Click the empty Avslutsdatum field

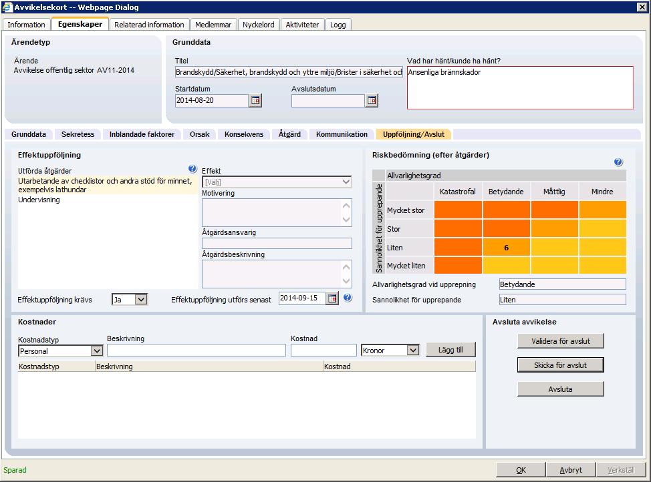[328, 100]
